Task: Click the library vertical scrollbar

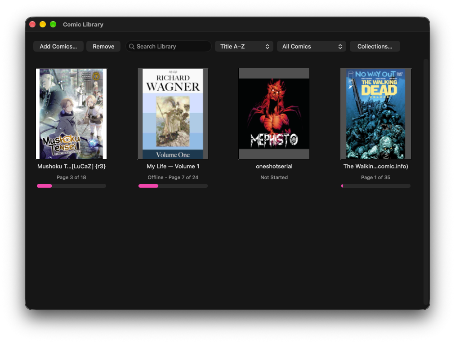Action: coord(426,181)
